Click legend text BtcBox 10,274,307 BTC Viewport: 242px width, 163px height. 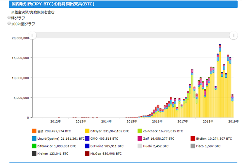point(214,138)
